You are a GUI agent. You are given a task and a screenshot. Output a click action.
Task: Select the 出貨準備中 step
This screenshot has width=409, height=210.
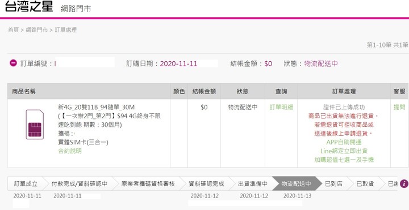click(x=252, y=184)
